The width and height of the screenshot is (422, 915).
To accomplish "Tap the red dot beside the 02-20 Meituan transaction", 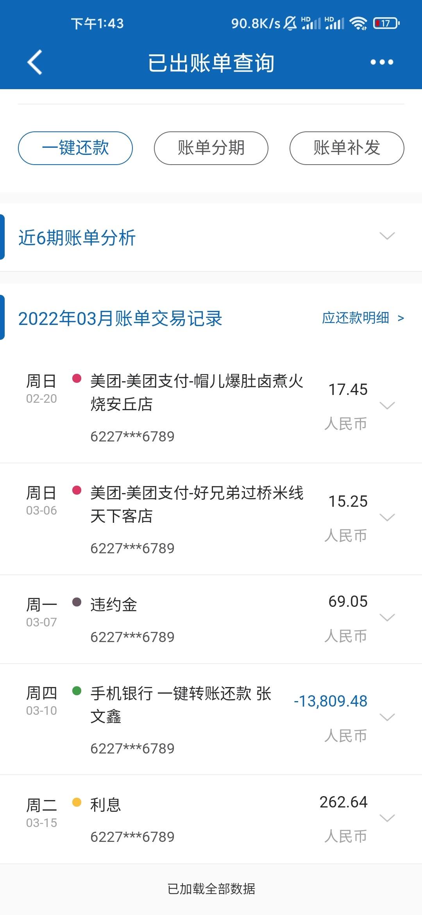I will (x=77, y=378).
